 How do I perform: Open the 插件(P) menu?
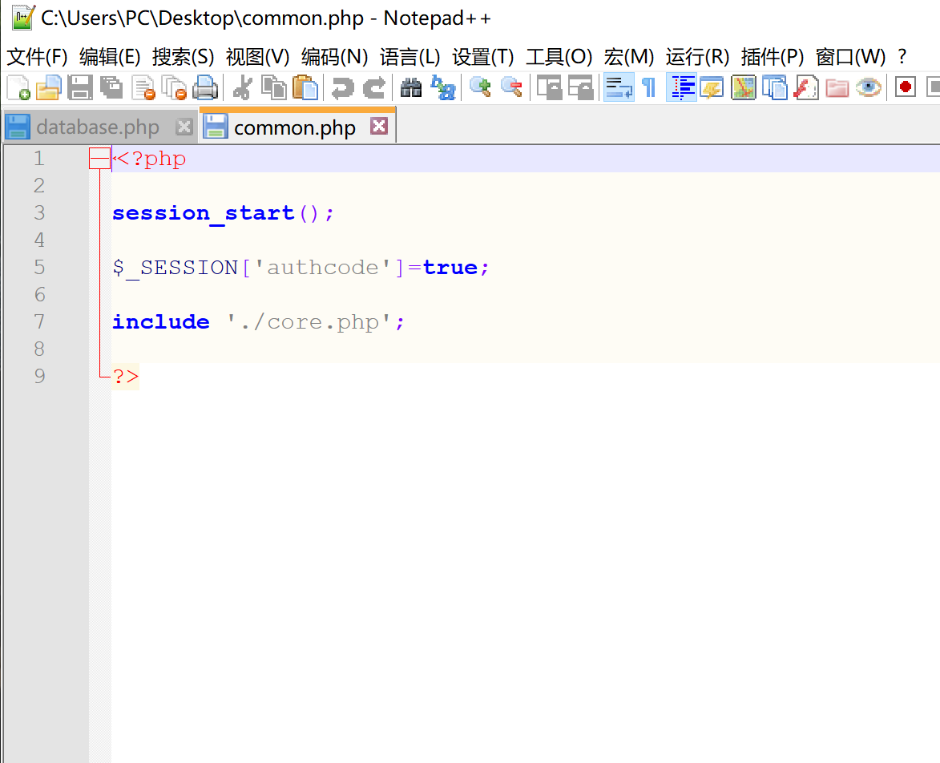[772, 57]
